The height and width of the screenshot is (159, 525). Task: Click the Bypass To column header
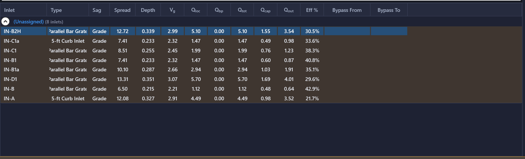pyautogui.click(x=389, y=10)
